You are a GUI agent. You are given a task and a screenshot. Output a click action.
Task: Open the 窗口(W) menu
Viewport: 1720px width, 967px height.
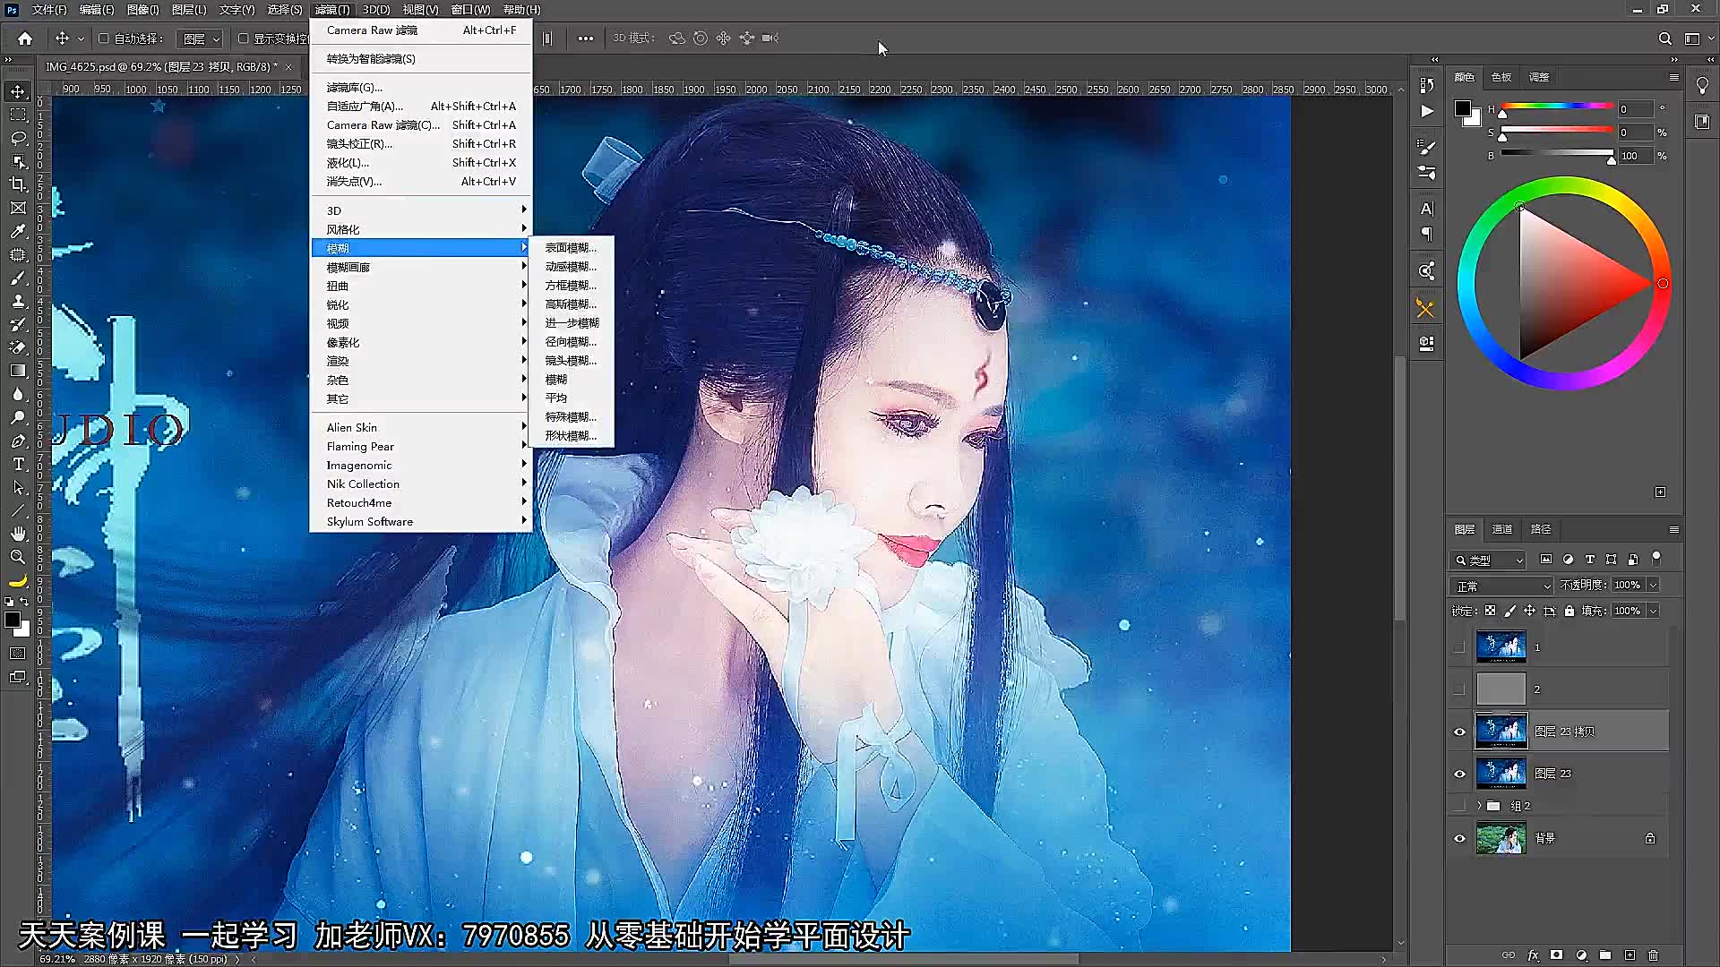click(470, 10)
